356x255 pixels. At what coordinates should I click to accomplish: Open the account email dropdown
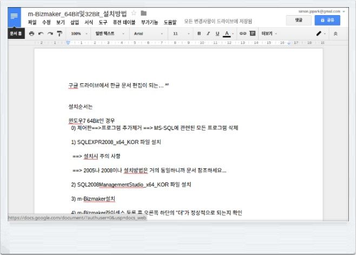click(x=321, y=11)
